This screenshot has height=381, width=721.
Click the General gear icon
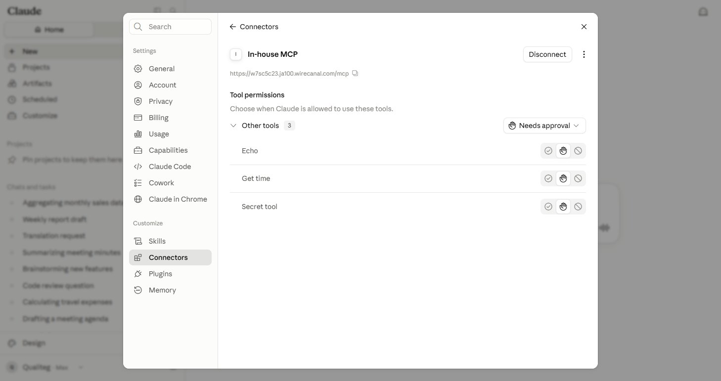pos(138,69)
